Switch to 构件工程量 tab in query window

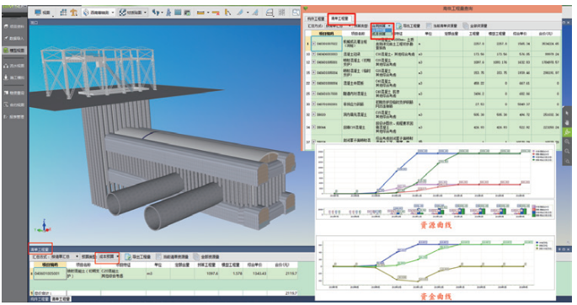(316, 19)
